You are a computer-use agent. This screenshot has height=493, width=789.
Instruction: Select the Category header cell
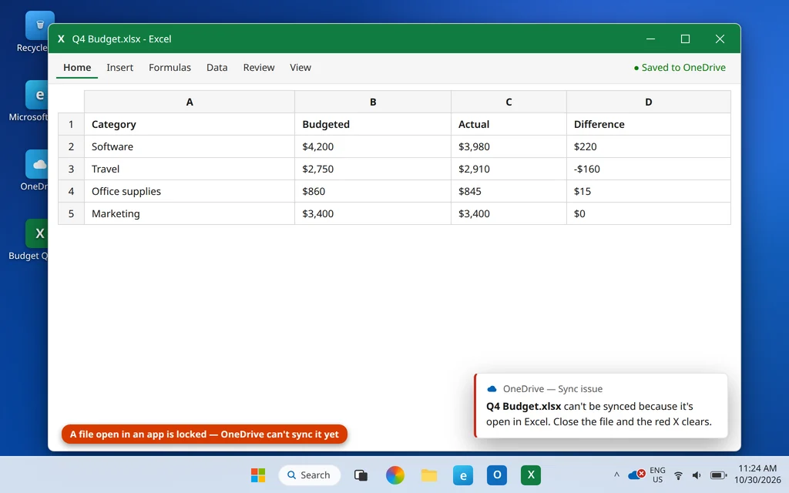point(190,124)
